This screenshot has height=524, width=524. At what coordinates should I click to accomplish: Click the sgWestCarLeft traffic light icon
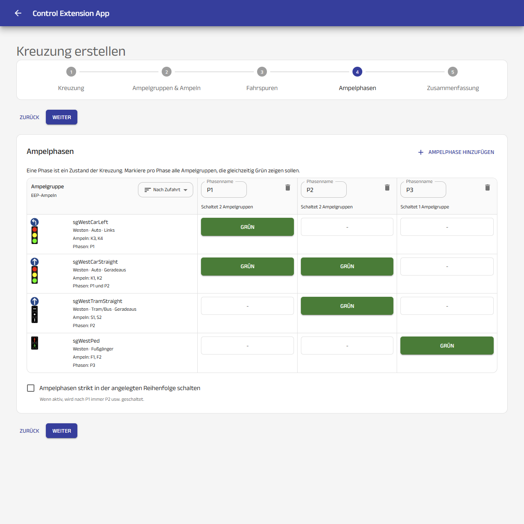(x=35, y=231)
